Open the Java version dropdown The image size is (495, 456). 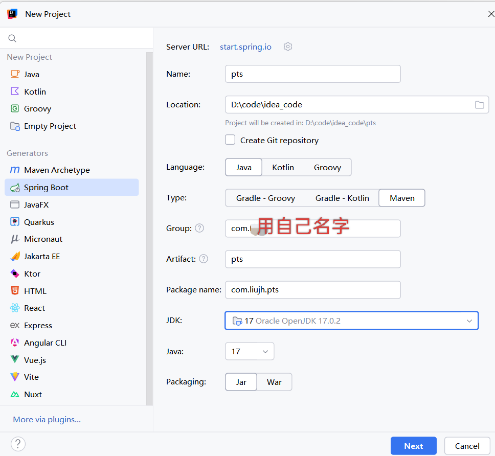(250, 351)
